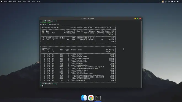
Task: Open the 设置 (Settings) menu
Action: tap(29, 1)
